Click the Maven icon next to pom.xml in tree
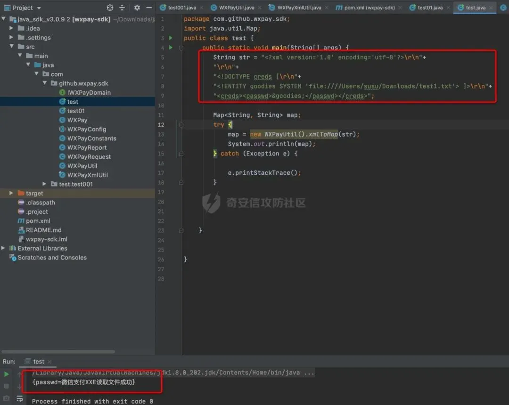 click(x=21, y=221)
